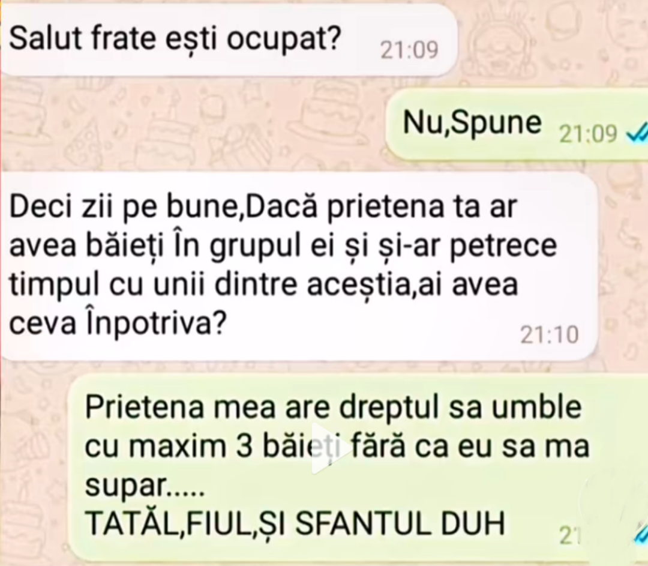Select the "Deci zii pe bune" message line
Image resolution: width=648 pixels, height=566 pixels.
pos(263,206)
